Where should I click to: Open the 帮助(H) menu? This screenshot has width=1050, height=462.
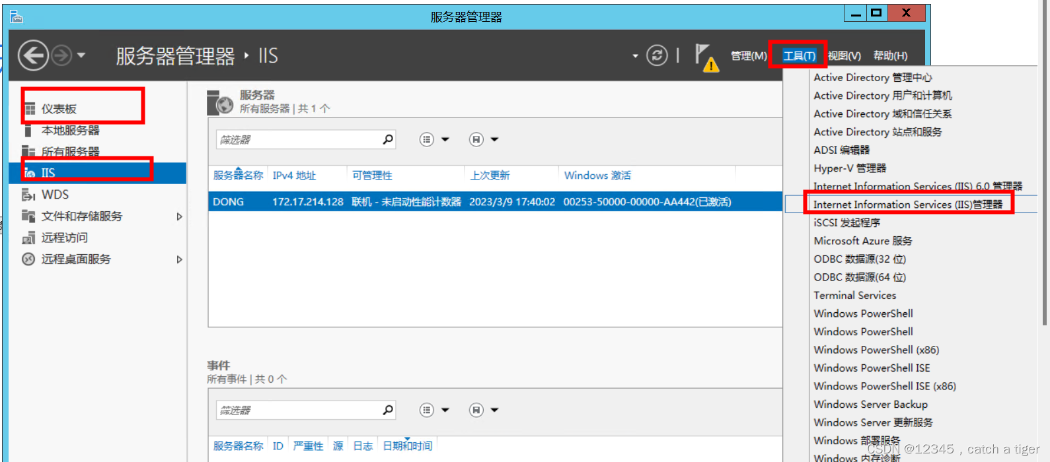890,56
